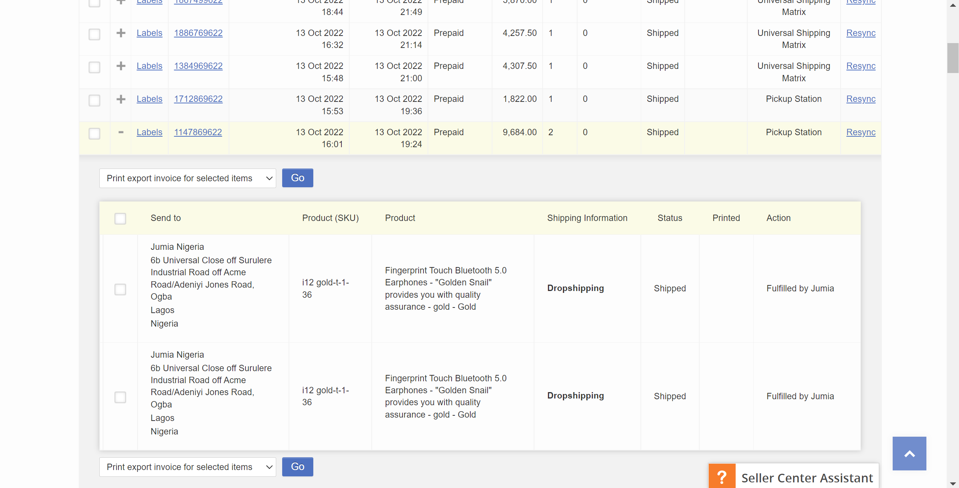Open Labels for order 1712869622
The height and width of the screenshot is (488, 959).
click(x=150, y=99)
